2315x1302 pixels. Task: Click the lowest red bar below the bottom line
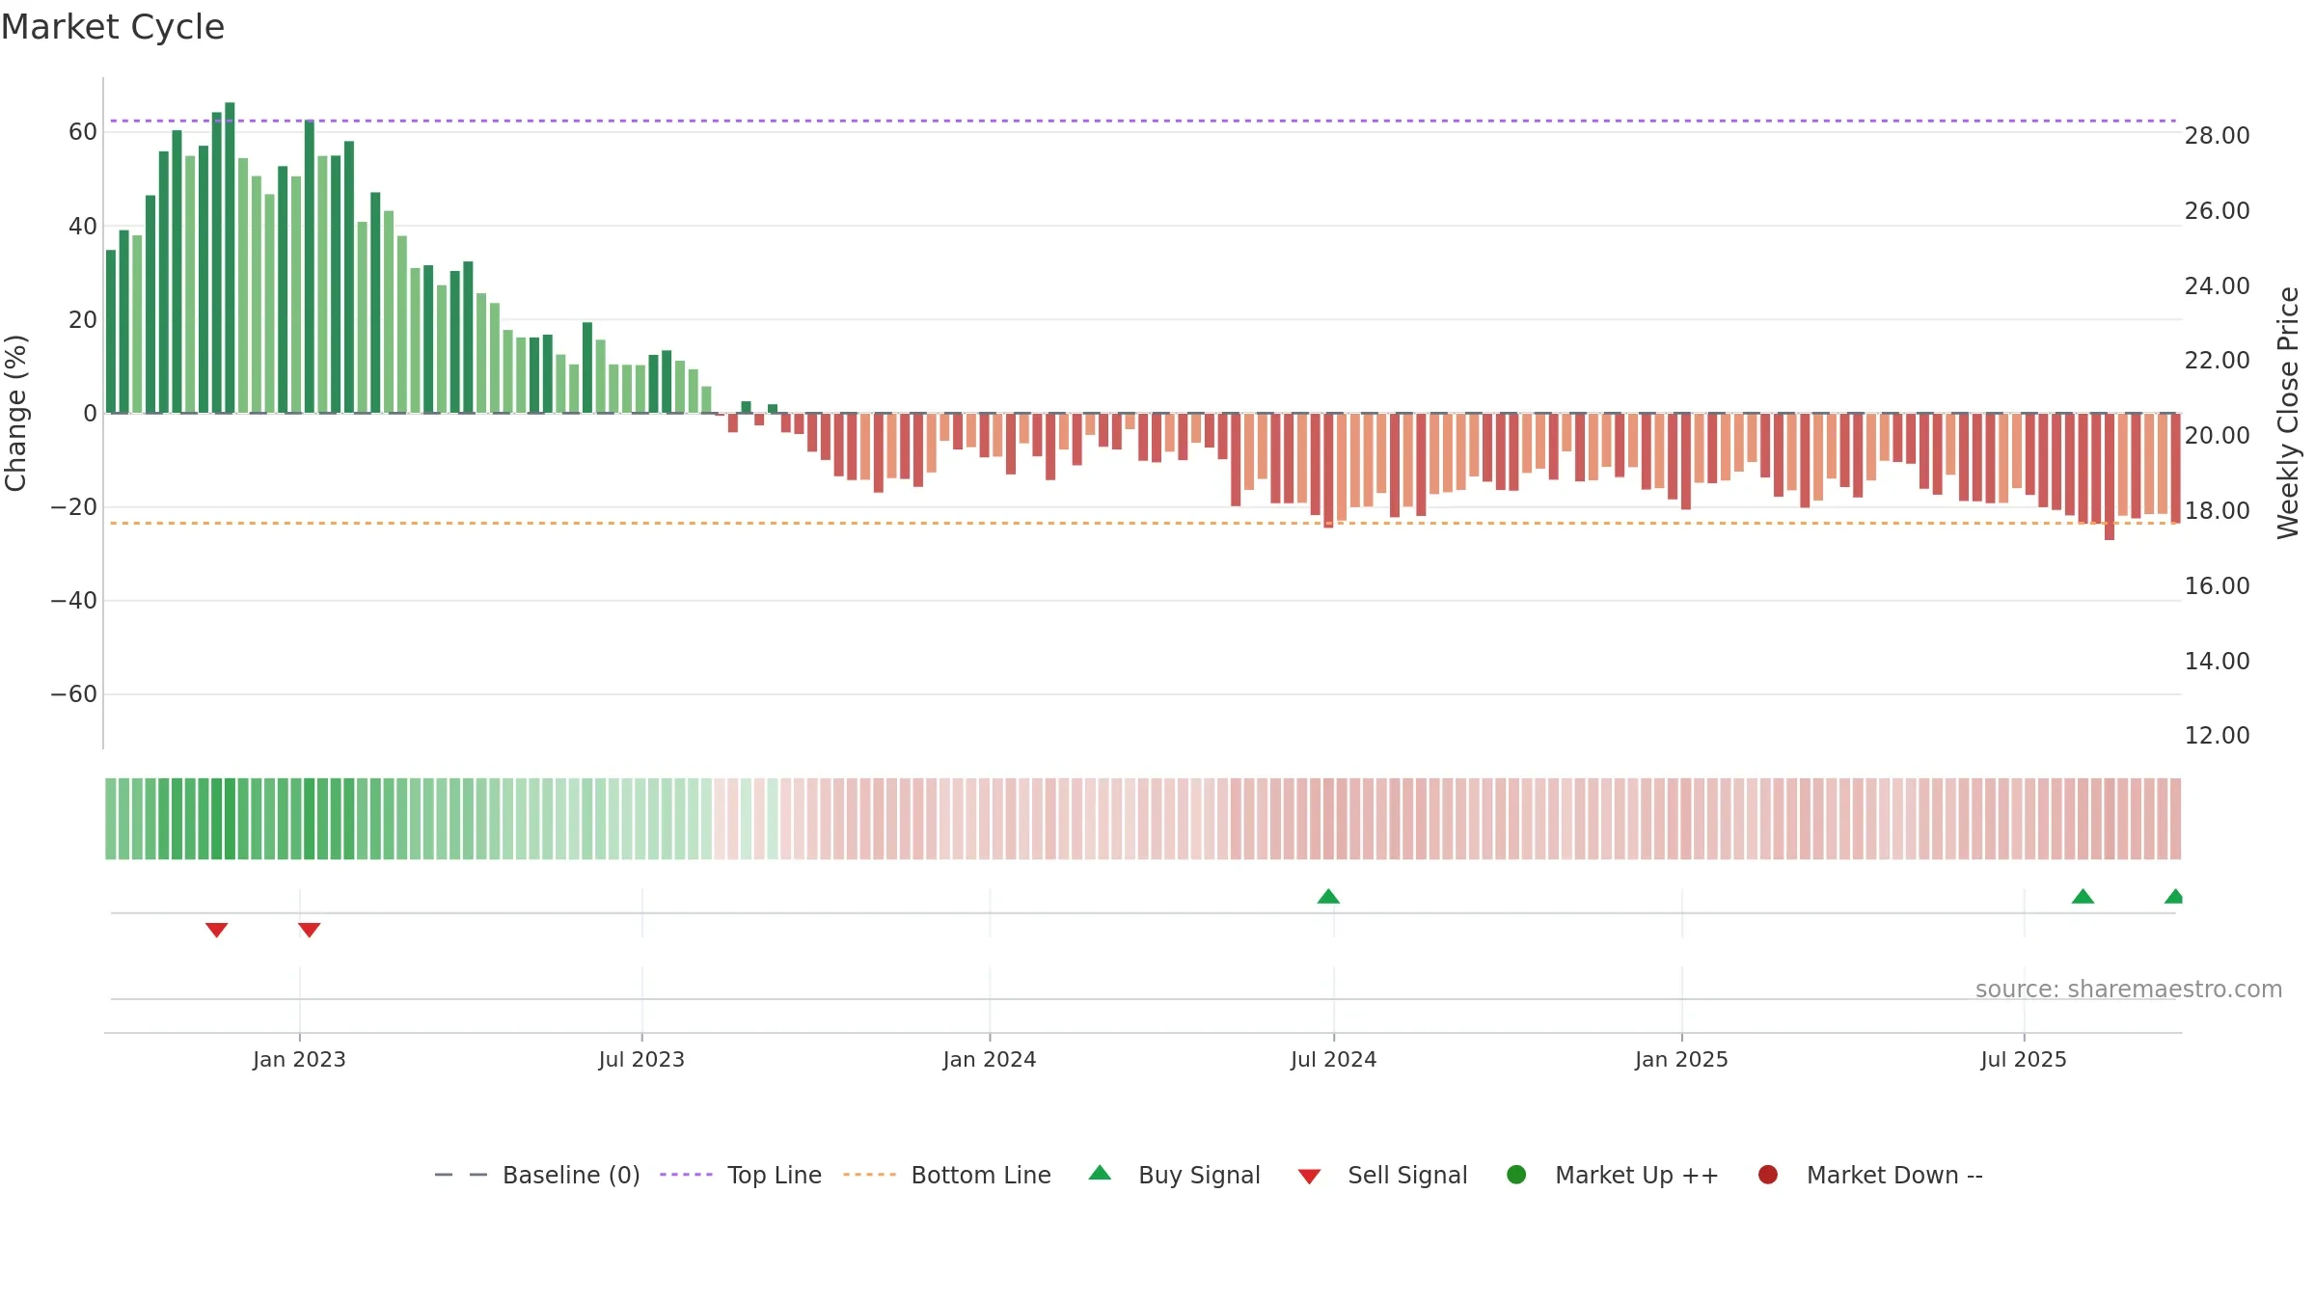tap(2110, 476)
